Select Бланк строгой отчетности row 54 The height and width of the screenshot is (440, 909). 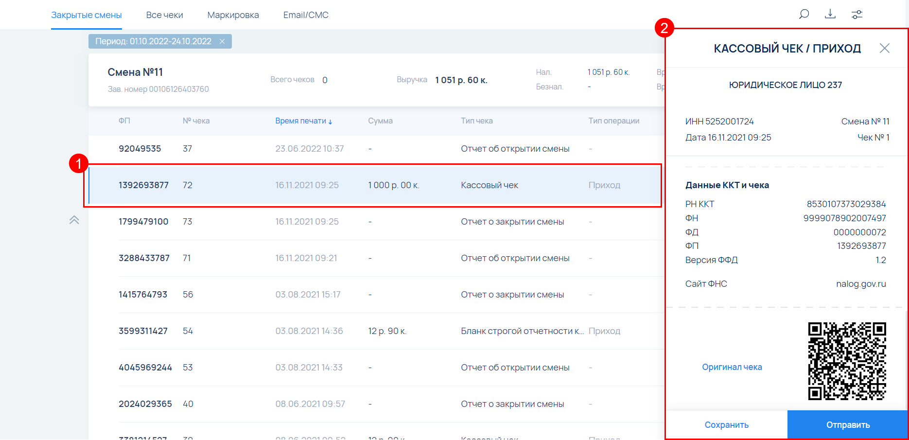point(374,331)
